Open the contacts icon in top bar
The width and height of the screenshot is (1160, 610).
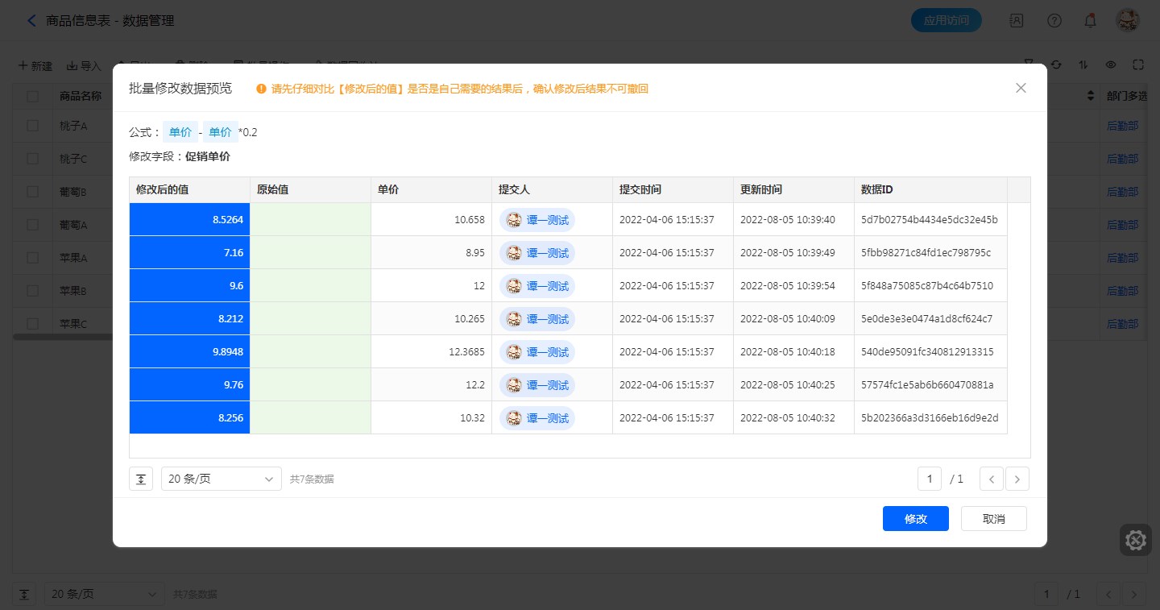click(x=1017, y=21)
